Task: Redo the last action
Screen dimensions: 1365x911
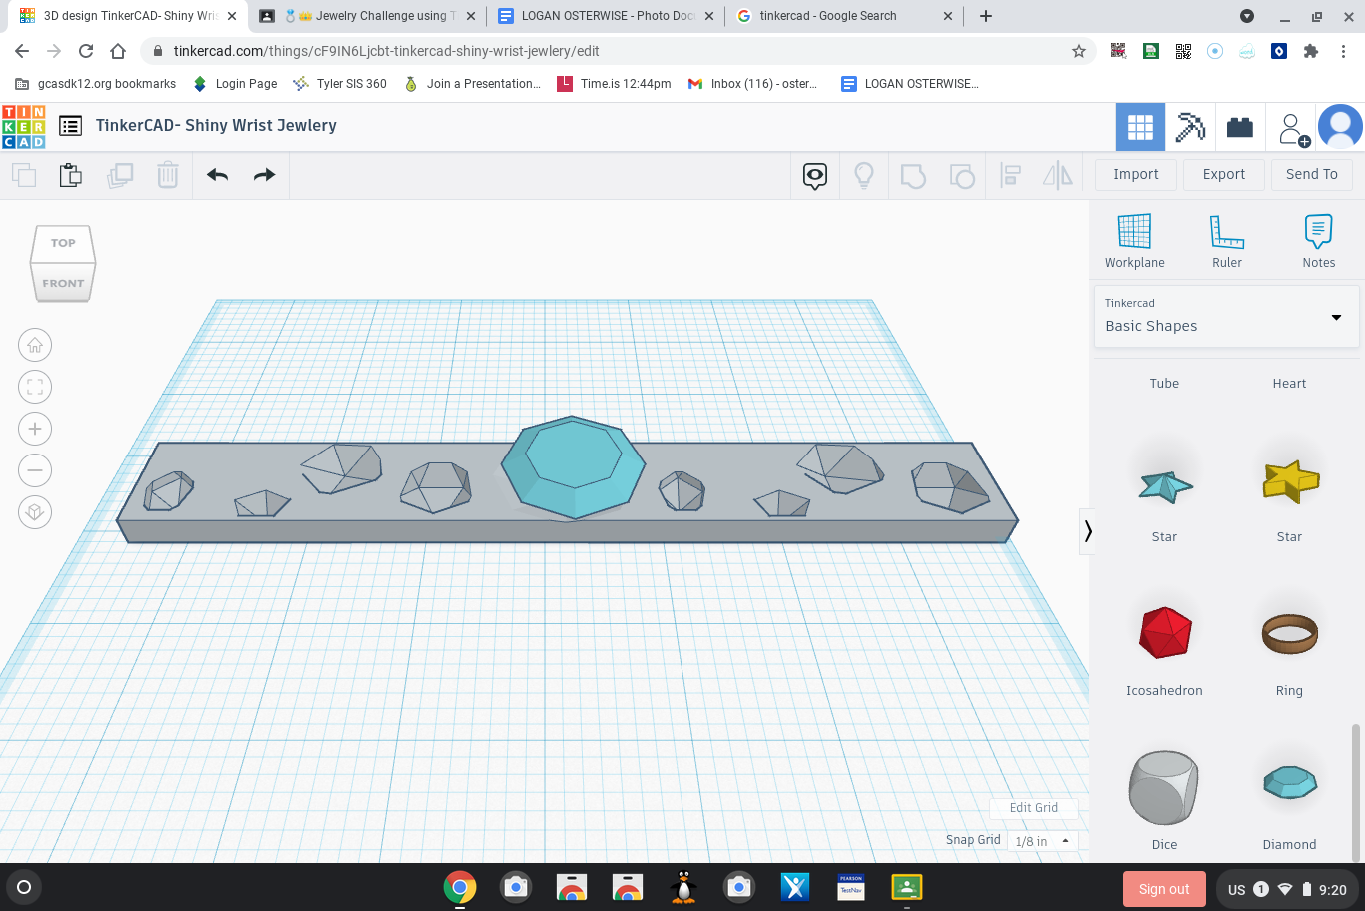Action: tap(264, 175)
